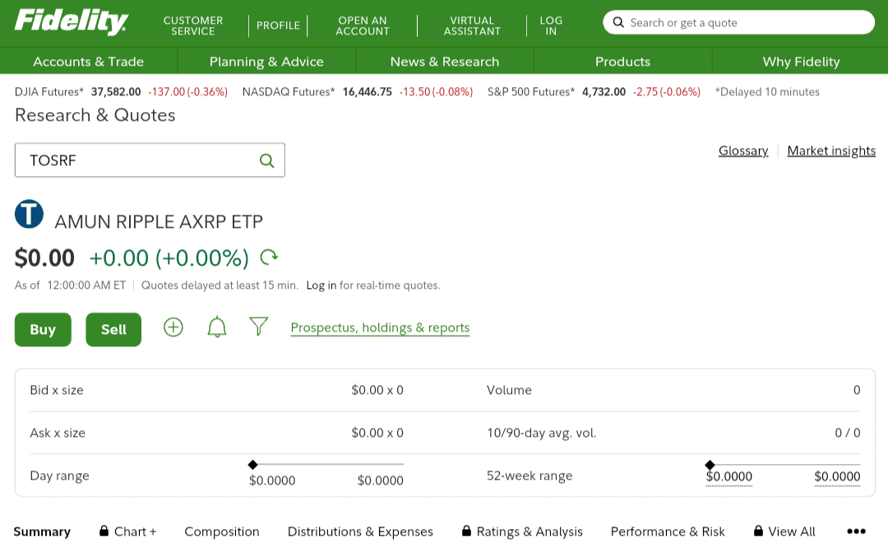The height and width of the screenshot is (553, 888).
Task: Open the screener funnel icon
Action: click(259, 327)
